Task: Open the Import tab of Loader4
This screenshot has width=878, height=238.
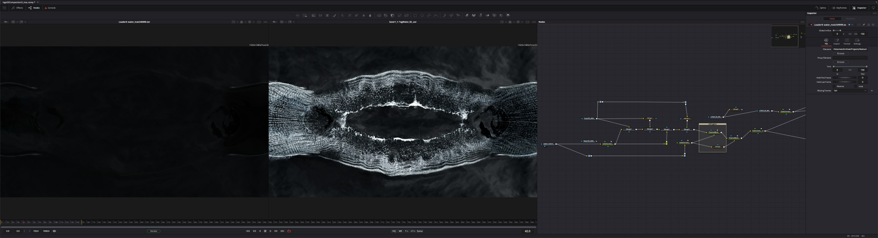Action: click(x=837, y=41)
